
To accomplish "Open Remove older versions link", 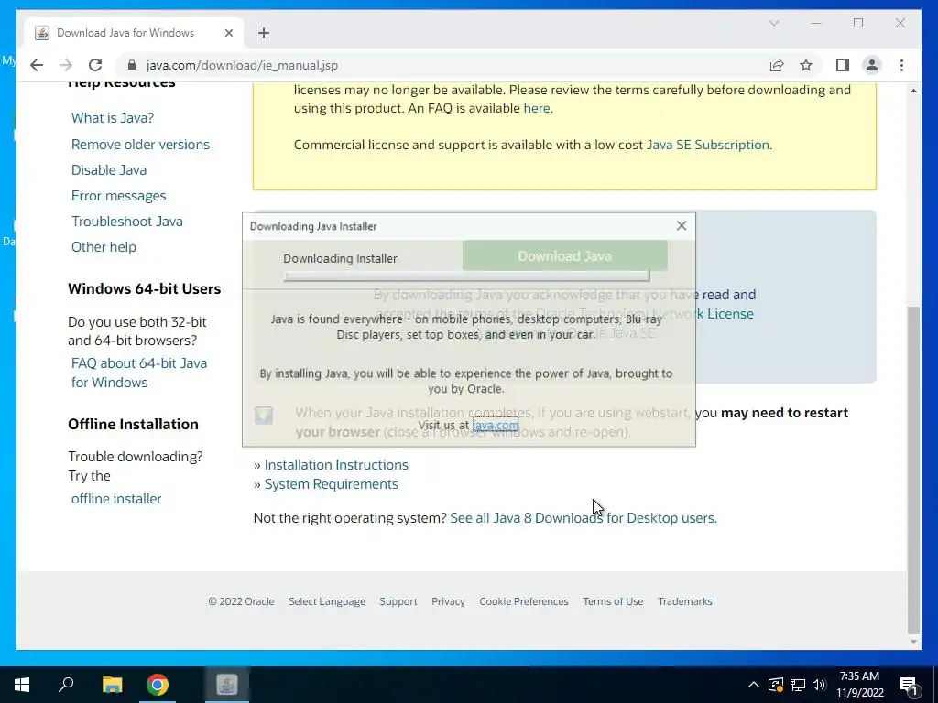I will click(x=140, y=144).
